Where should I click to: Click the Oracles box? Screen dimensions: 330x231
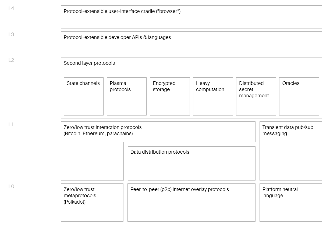tap(299, 96)
